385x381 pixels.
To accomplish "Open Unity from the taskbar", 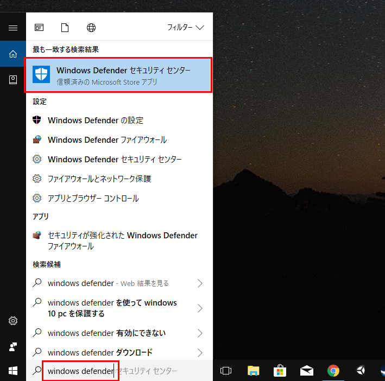I will 361,370.
